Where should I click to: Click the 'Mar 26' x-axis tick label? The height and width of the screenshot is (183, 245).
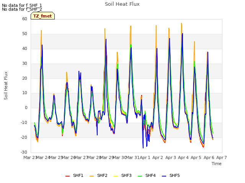tap(69, 157)
